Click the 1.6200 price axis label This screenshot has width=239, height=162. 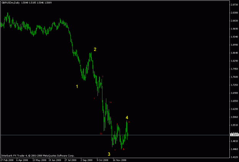[x=234, y=109]
